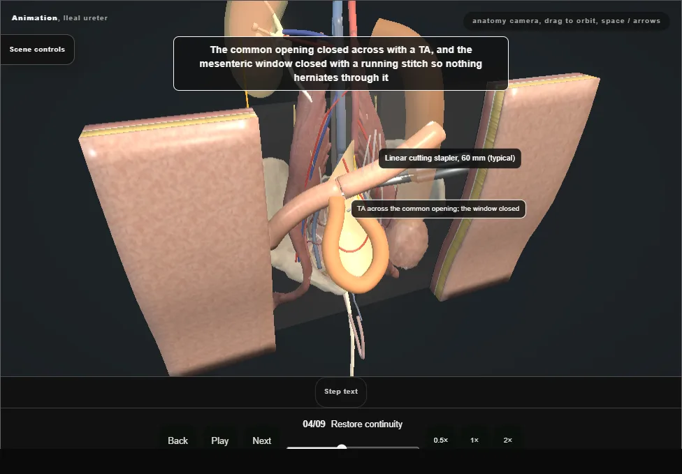Click the 'Animation, Ileal ureter' title

pos(59,18)
